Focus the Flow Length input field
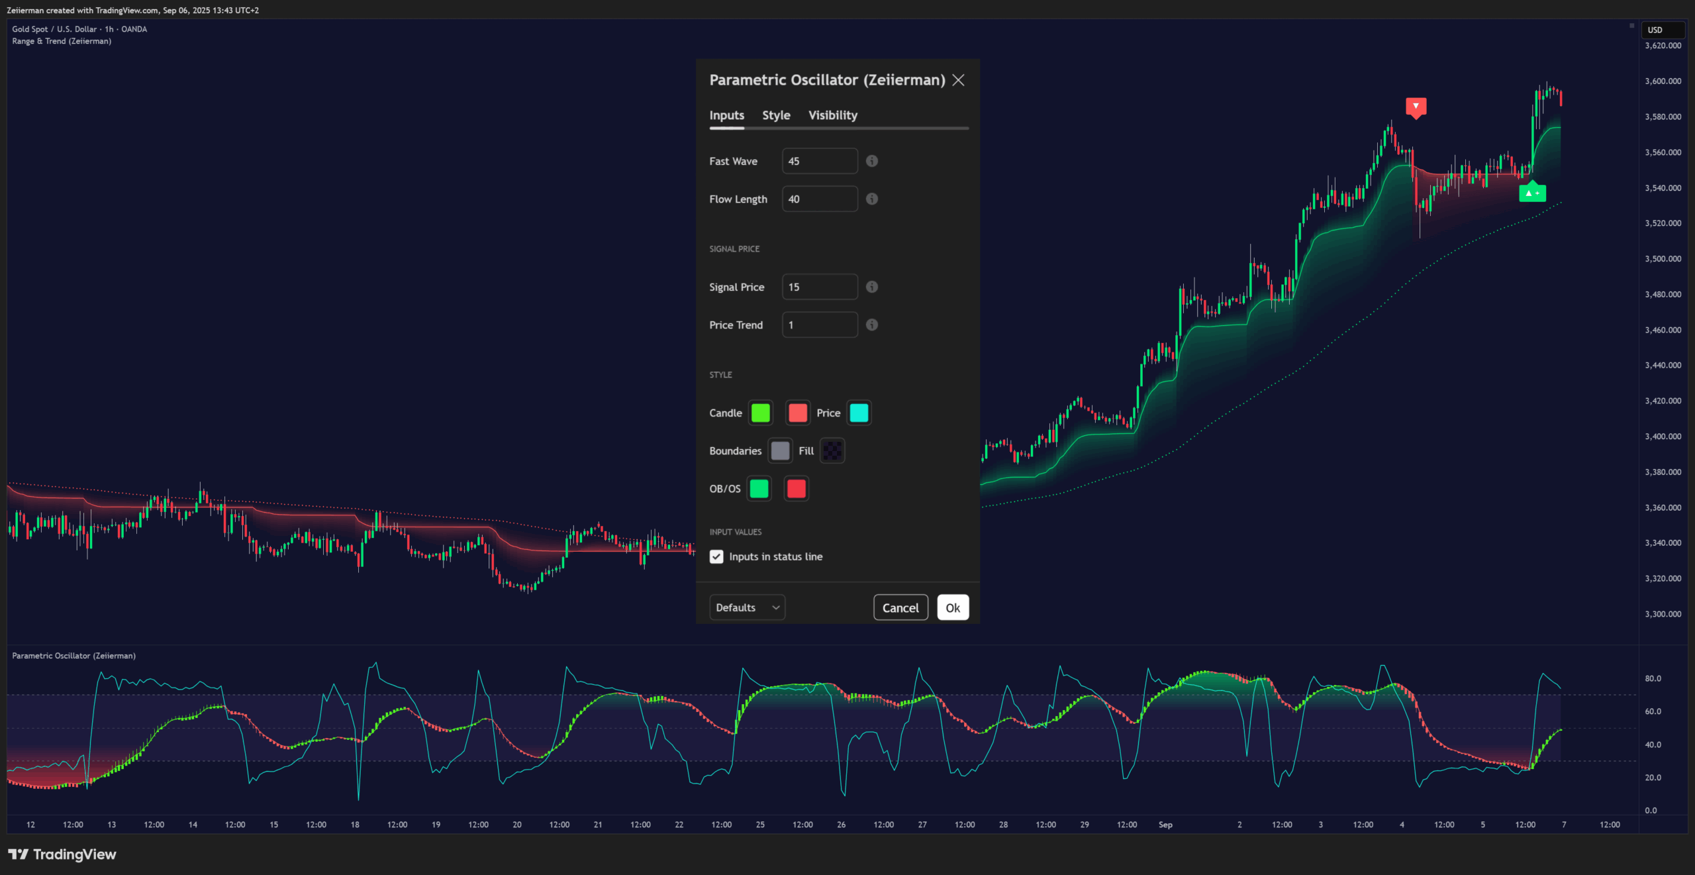Viewport: 1695px width, 875px height. click(820, 199)
